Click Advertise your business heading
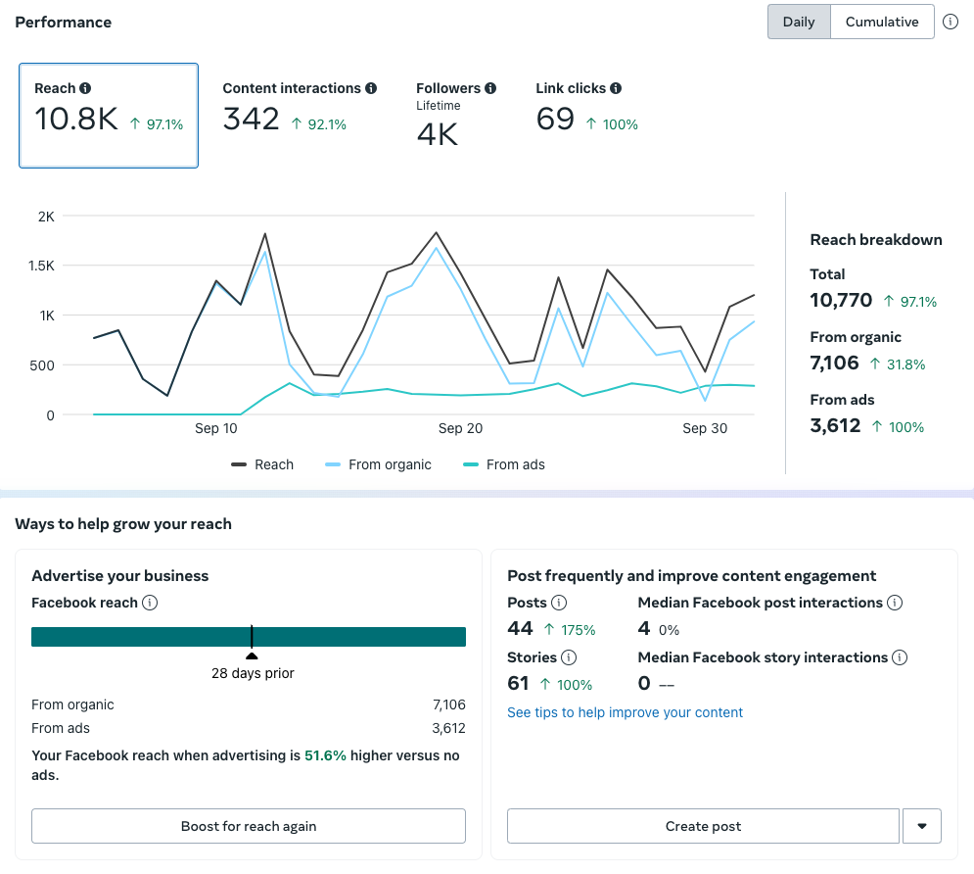Screen dimensions: 974x874 [x=119, y=575]
